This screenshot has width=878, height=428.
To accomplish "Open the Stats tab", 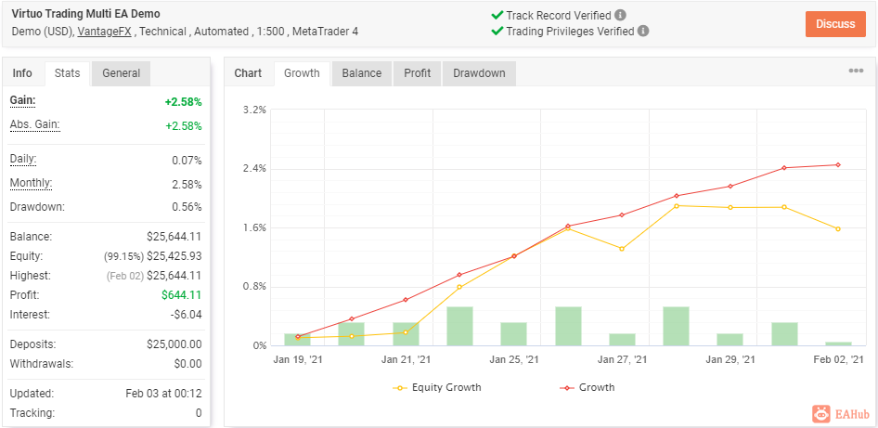I will (x=67, y=73).
